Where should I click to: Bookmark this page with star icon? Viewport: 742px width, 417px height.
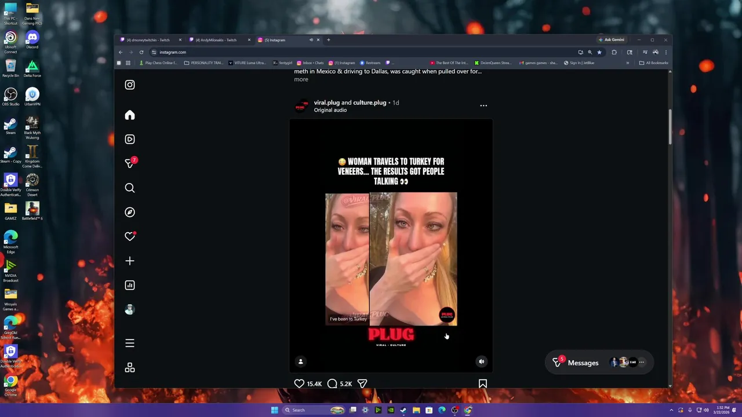599,52
